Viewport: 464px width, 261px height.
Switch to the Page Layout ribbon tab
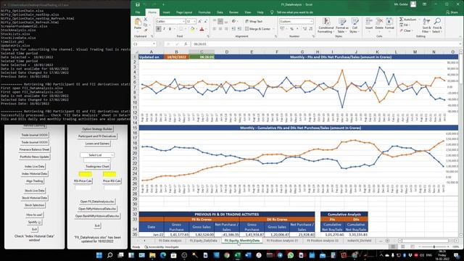pos(184,12)
